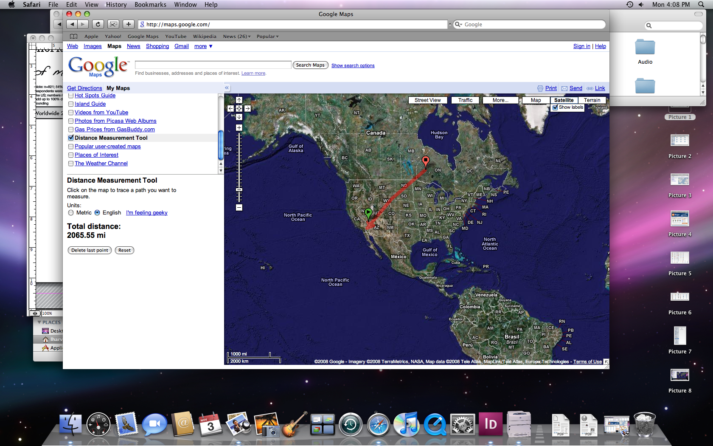Open iTunes from the Dock

(x=406, y=424)
